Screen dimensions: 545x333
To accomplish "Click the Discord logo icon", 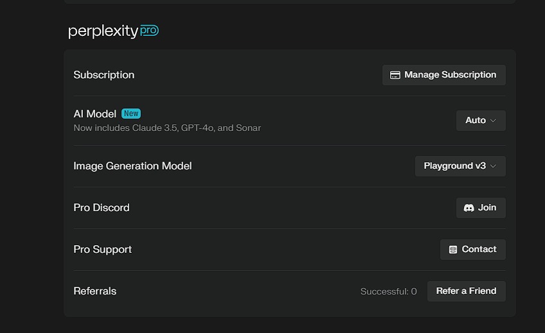I will click(469, 208).
